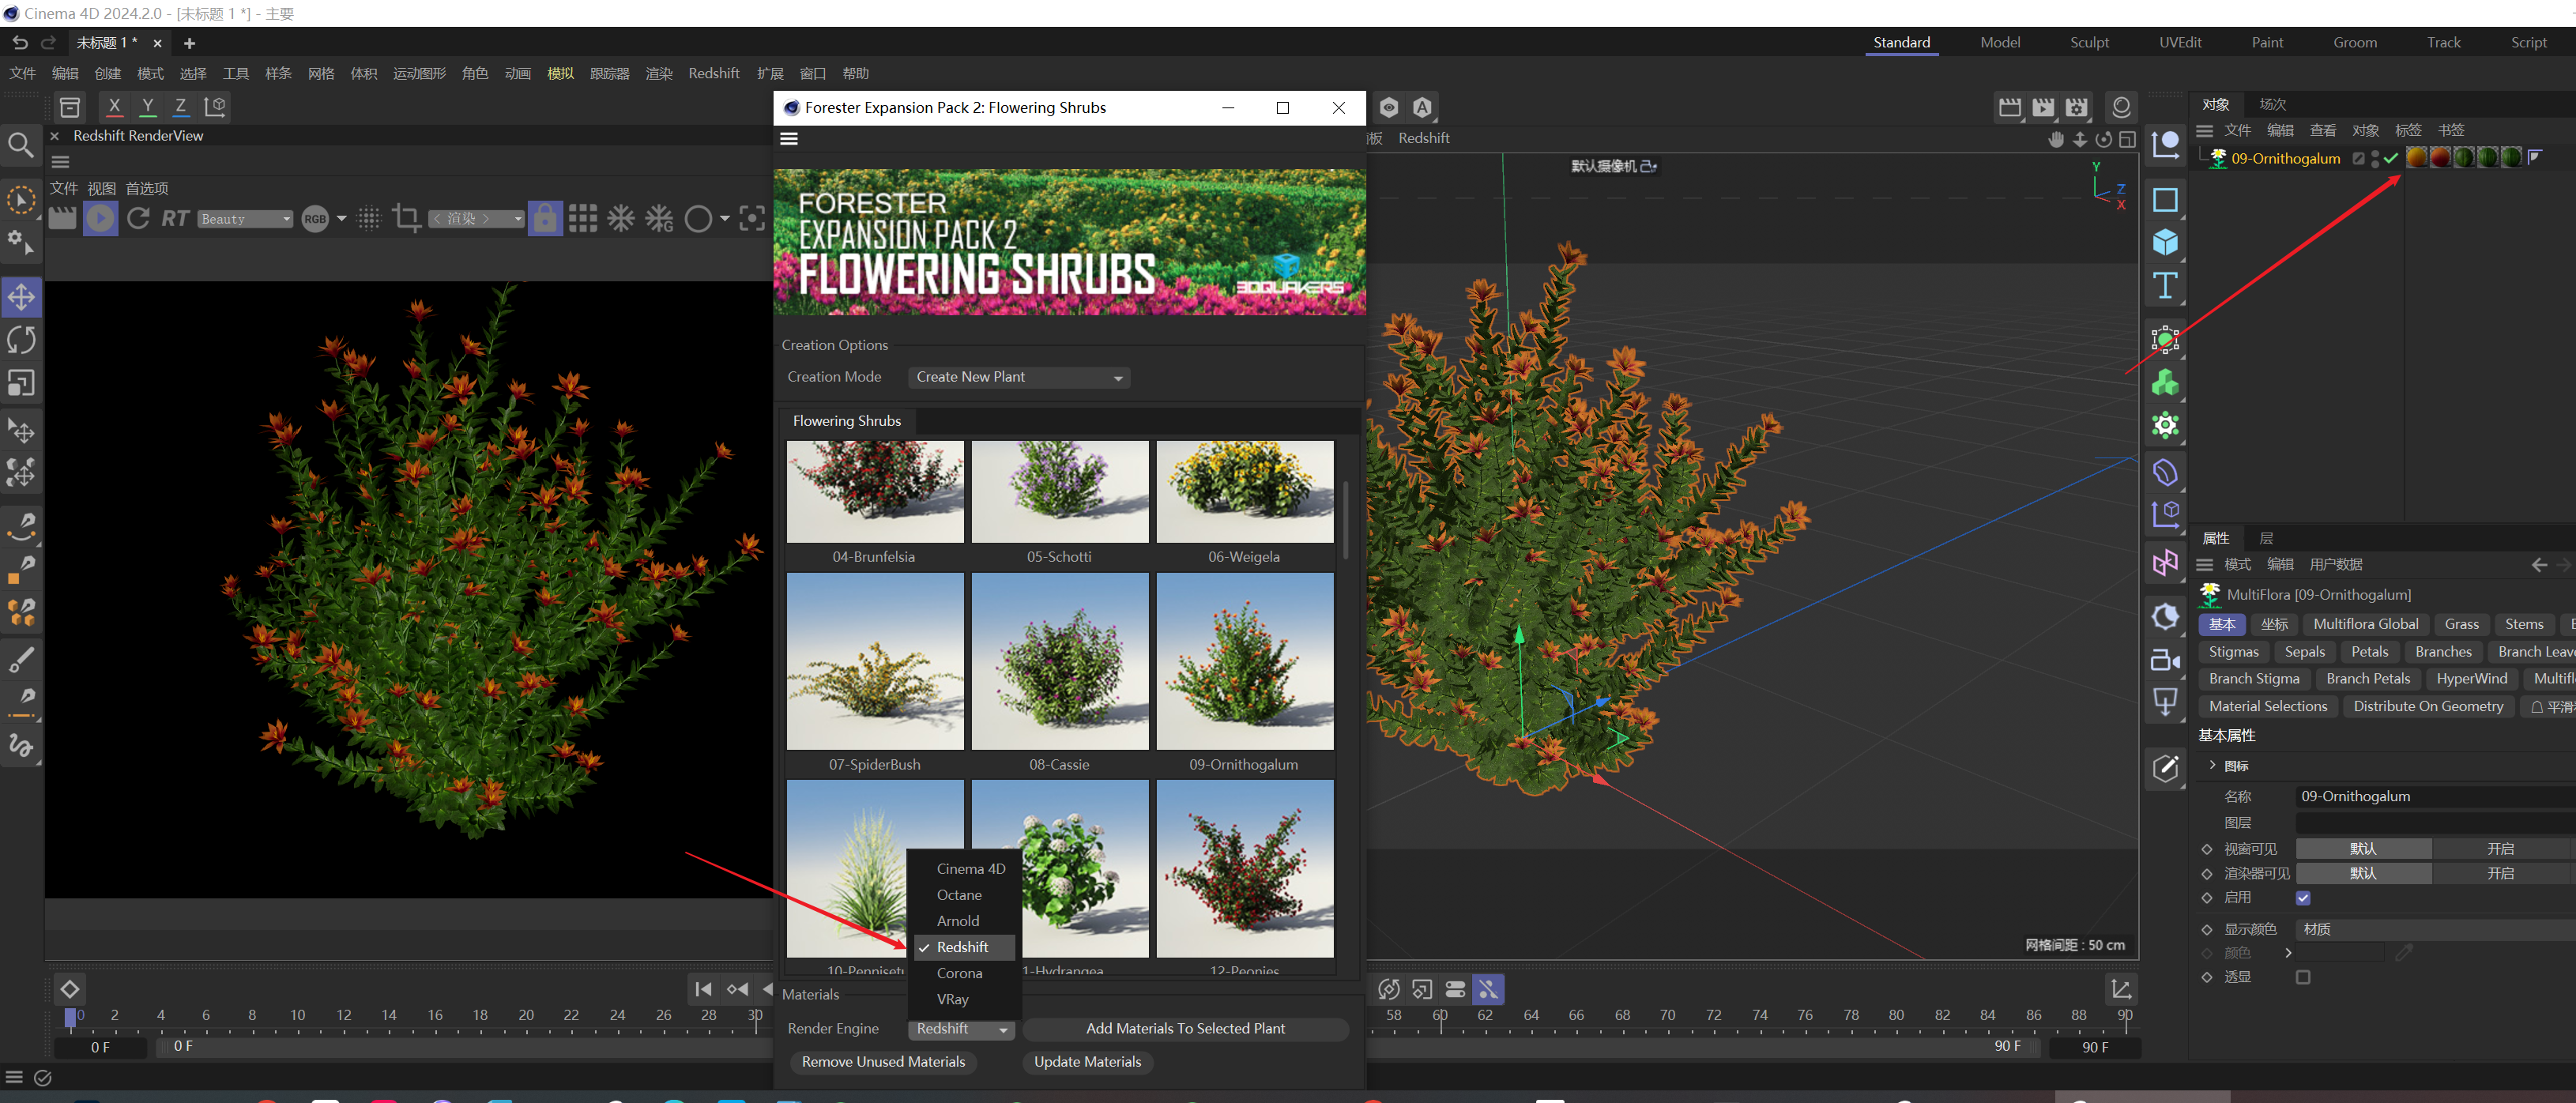Open the Material Selections tab
Image resolution: width=2576 pixels, height=1103 pixels.
pyautogui.click(x=2268, y=706)
